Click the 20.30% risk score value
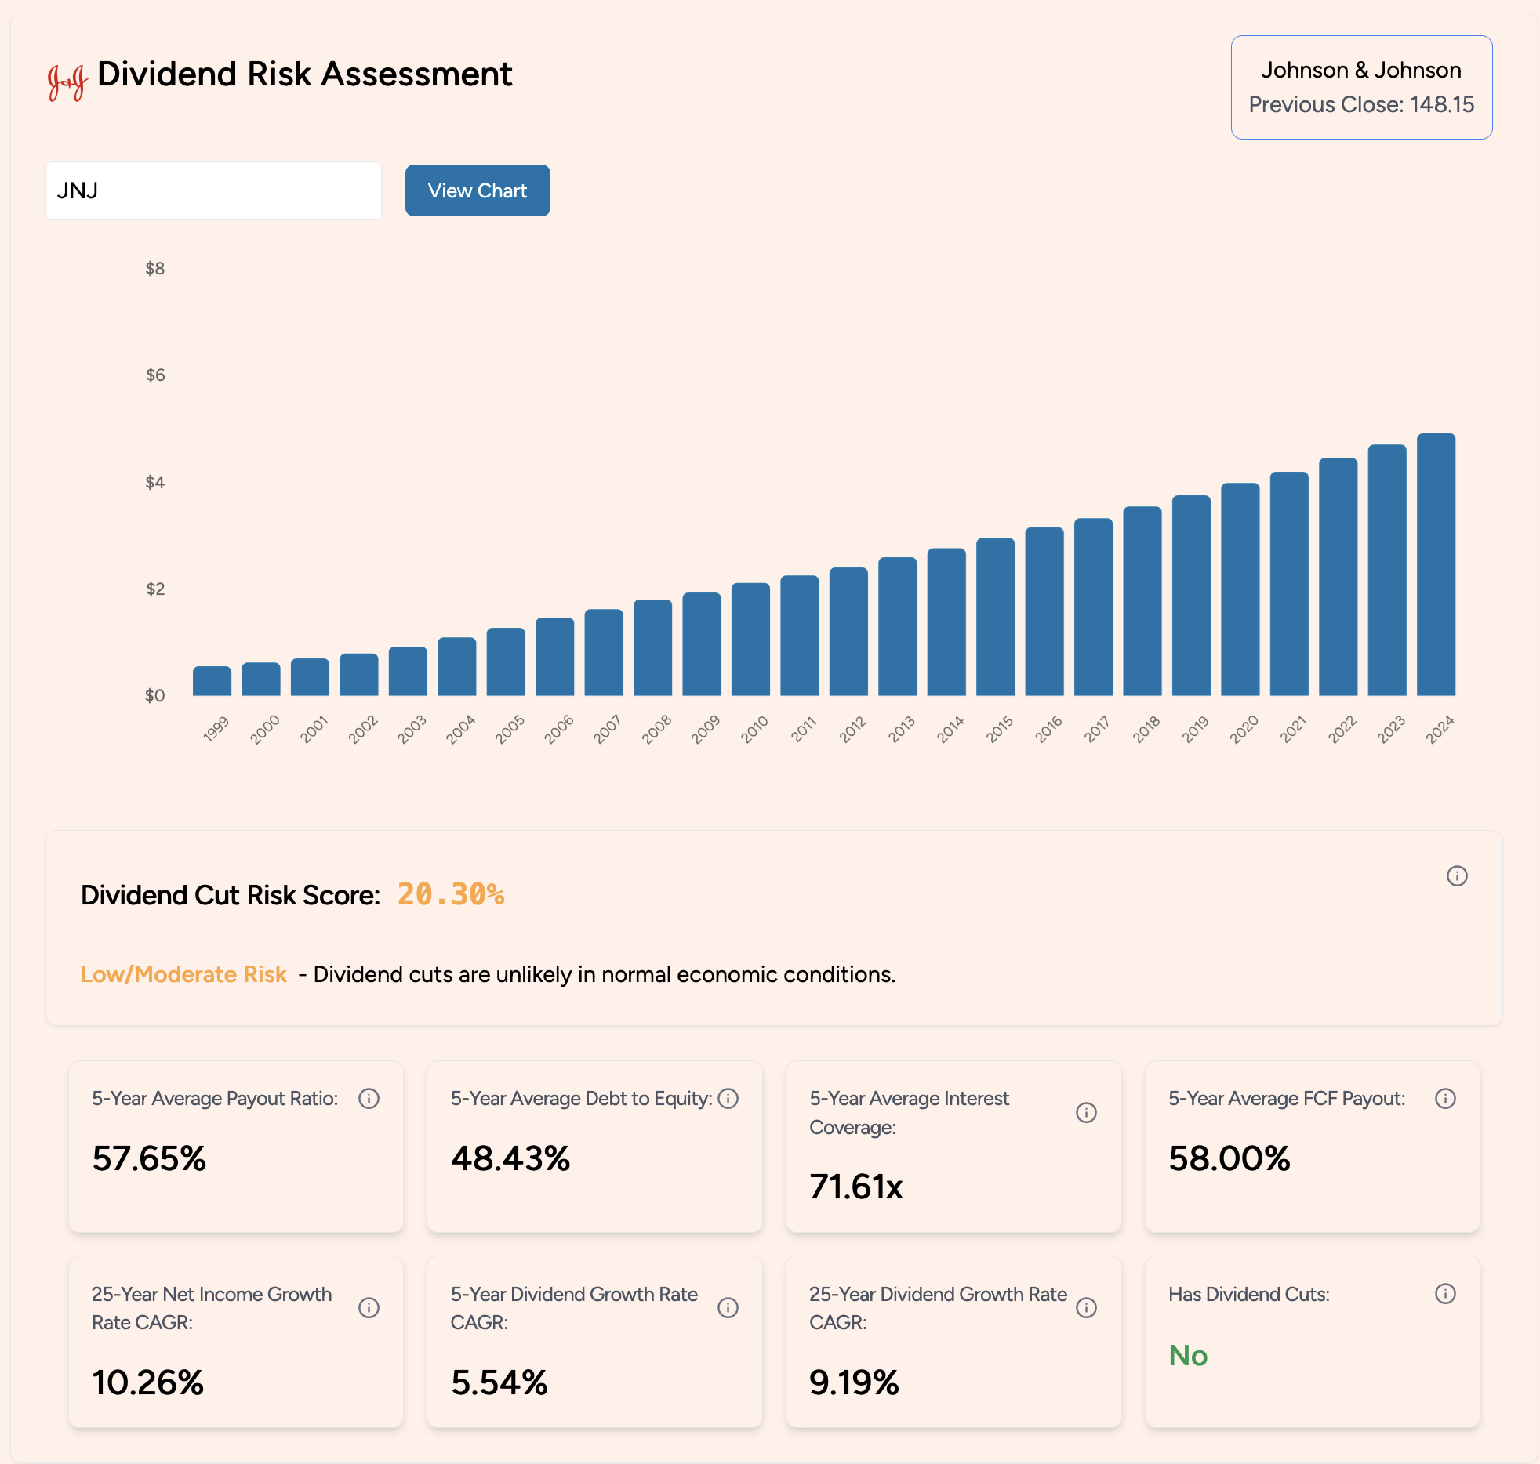The width and height of the screenshot is (1540, 1464). 450,894
